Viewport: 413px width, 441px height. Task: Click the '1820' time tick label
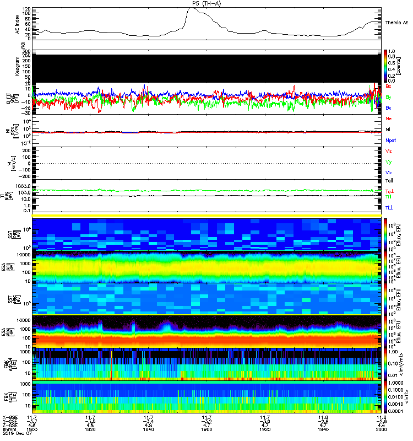90,429
